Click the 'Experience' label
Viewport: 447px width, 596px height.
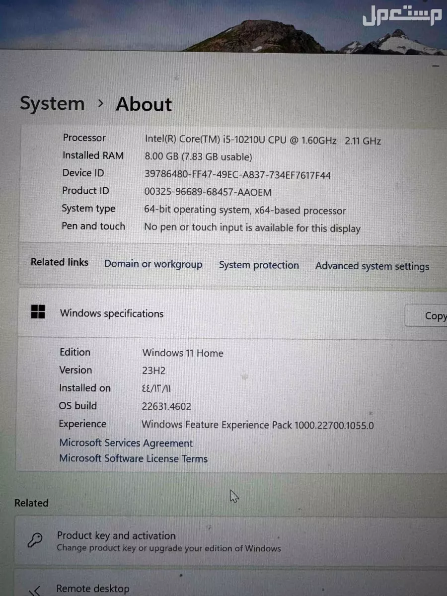(82, 424)
